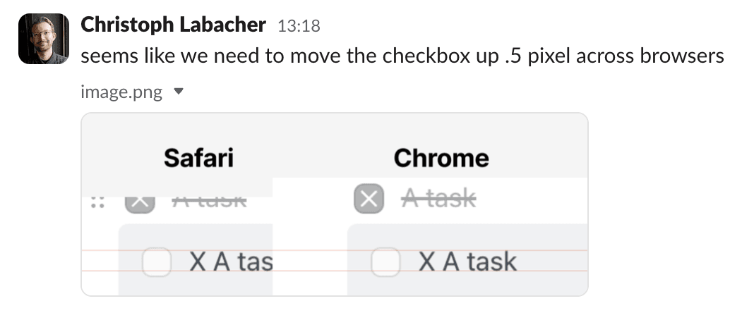Open the attached browser comparison image
The width and height of the screenshot is (754, 313).
pyautogui.click(x=334, y=204)
